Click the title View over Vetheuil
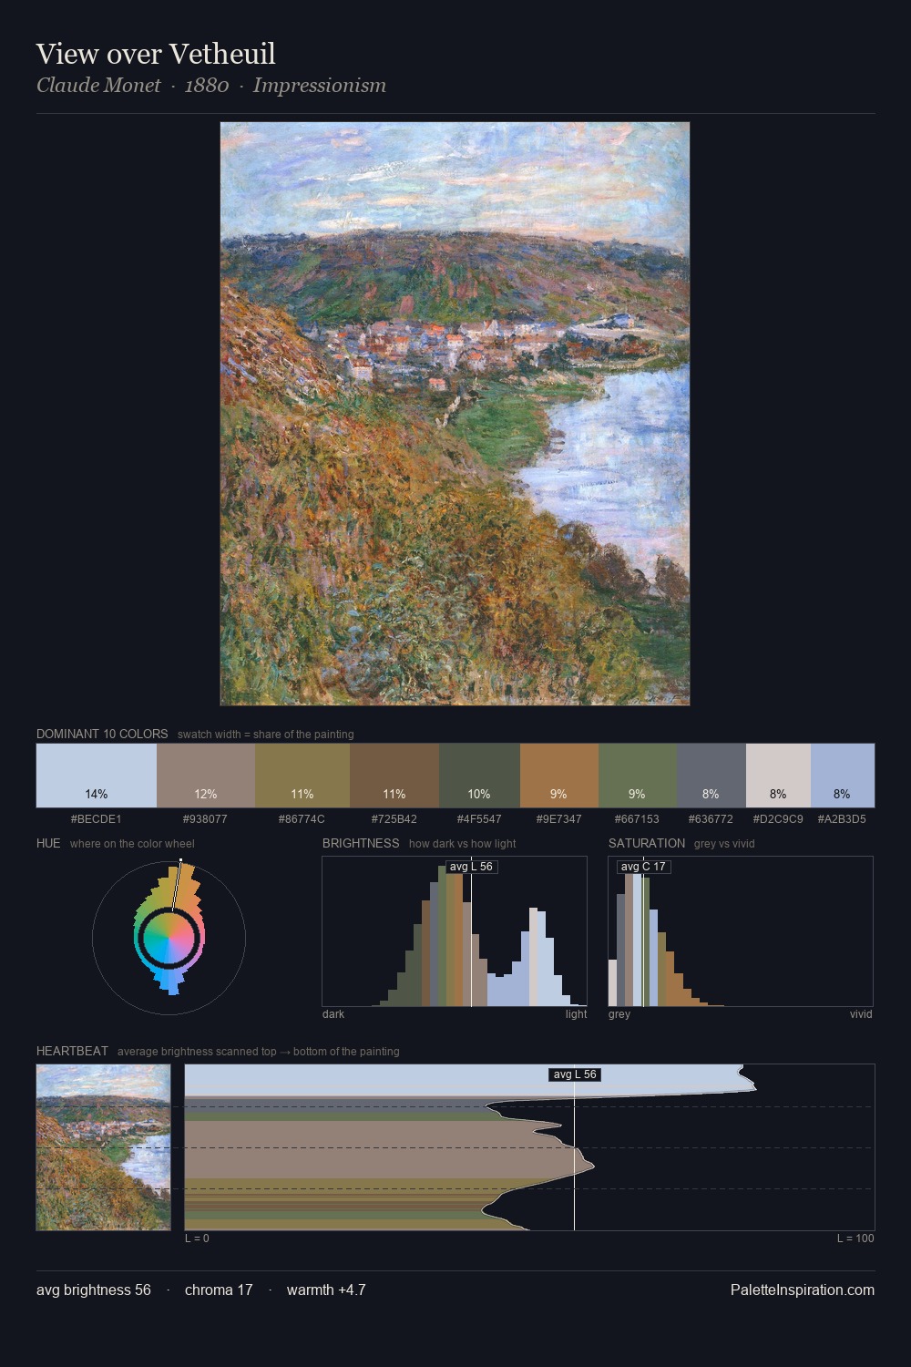The image size is (911, 1367). 156,54
